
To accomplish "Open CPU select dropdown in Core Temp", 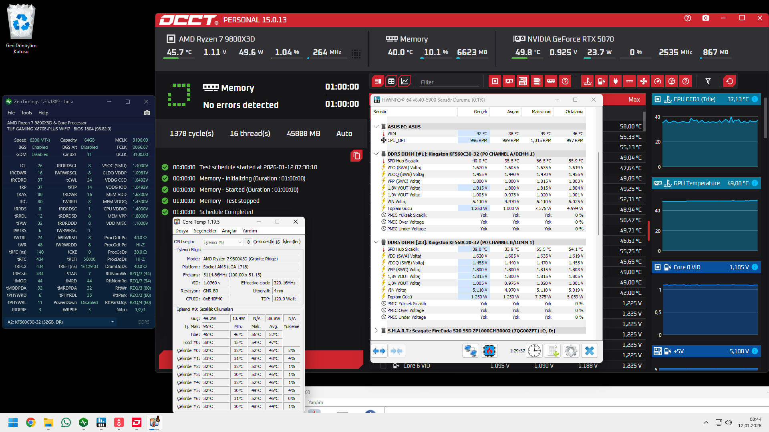I will (x=223, y=242).
